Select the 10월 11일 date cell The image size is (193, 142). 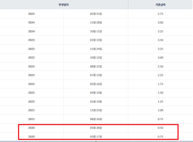pos(96,31)
